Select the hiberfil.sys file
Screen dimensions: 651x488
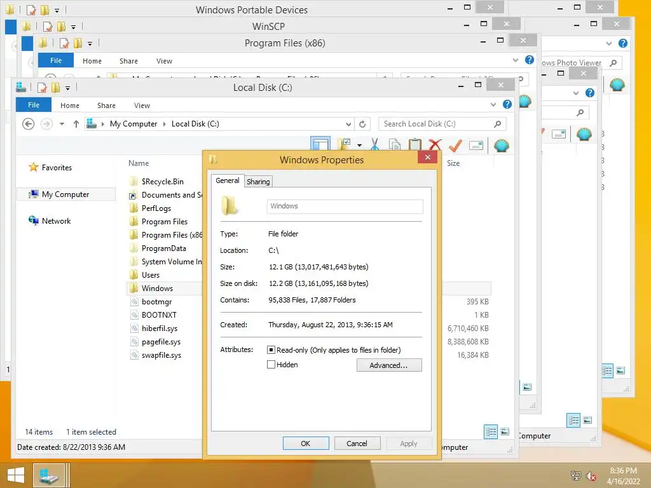pos(160,329)
